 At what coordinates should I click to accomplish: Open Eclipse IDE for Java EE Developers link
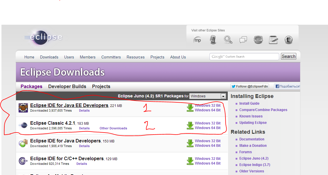click(69, 106)
